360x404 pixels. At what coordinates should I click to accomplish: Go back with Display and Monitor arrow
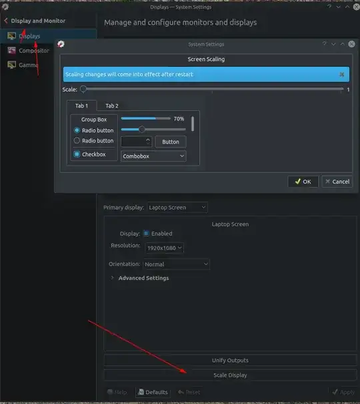pos(6,21)
